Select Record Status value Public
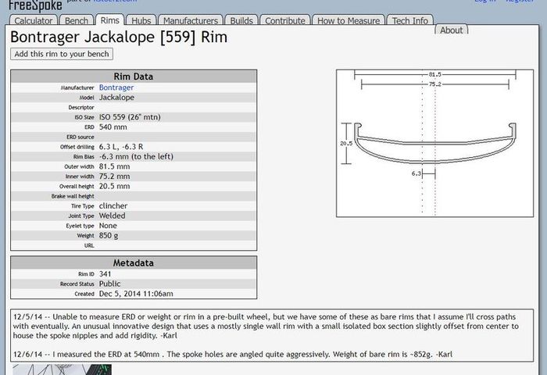547x375 pixels. click(109, 284)
